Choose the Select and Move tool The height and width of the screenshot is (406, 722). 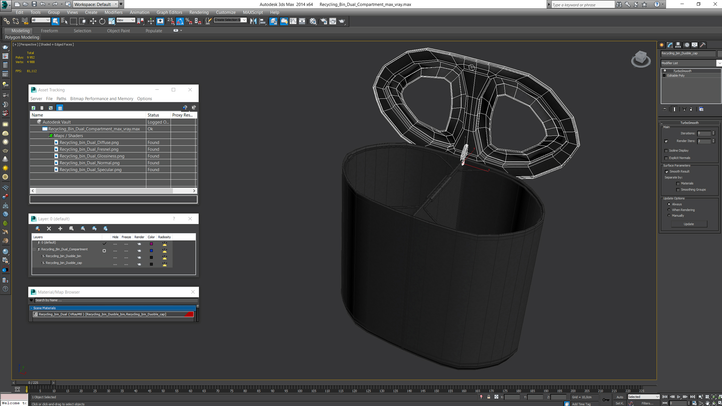click(x=93, y=21)
